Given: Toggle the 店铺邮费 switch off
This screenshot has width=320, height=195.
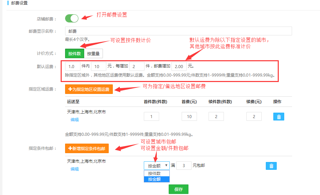Looking at the screenshot, I should coord(72,18).
